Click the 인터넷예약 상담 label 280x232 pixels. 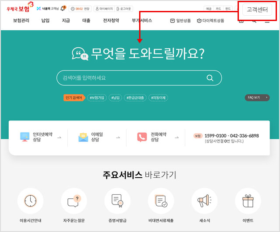coord(42,137)
